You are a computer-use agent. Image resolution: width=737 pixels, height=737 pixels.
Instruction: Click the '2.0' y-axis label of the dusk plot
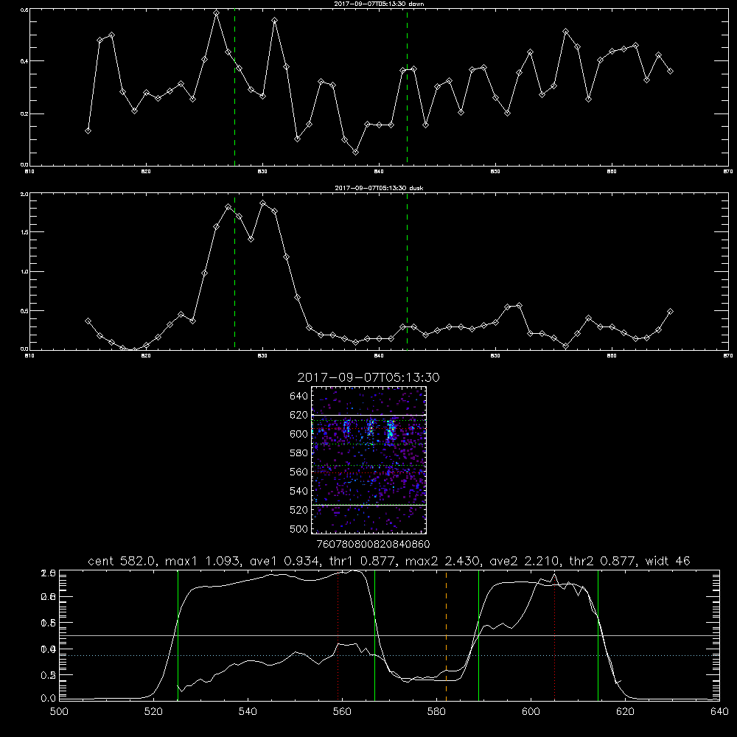click(x=24, y=194)
